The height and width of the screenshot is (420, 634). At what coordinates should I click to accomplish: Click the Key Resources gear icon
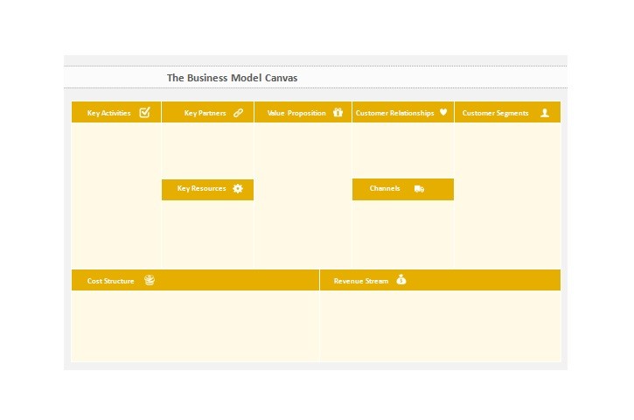pyautogui.click(x=238, y=188)
